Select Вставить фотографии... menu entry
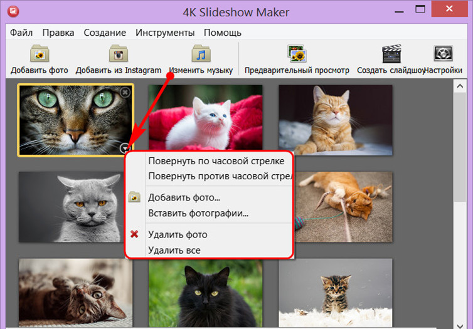This screenshot has height=329, width=473. click(x=198, y=213)
